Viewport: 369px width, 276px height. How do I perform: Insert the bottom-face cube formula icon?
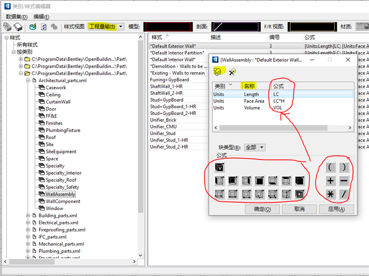coord(273,180)
